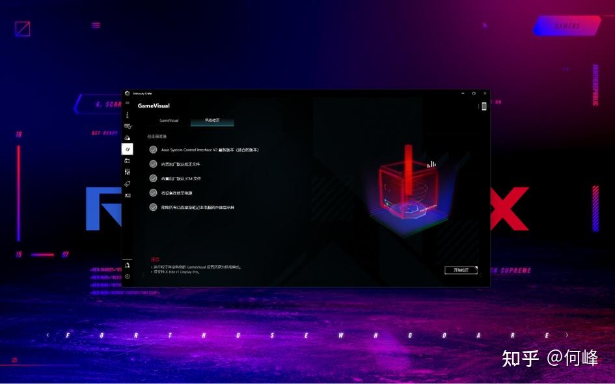Go to the Home sidebar icon

127,115
